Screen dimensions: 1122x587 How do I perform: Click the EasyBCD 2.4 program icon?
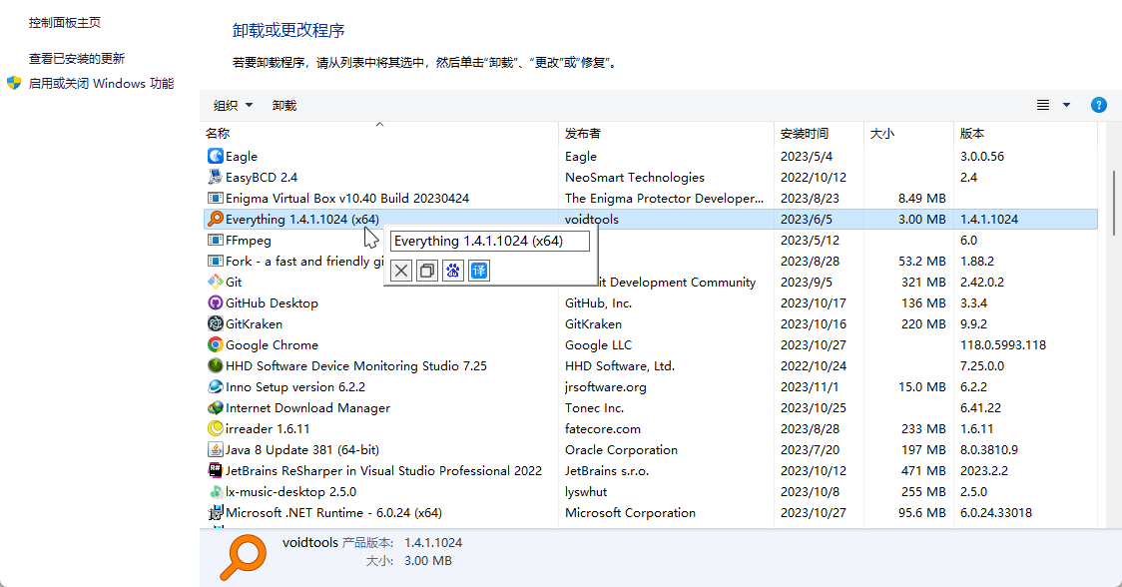point(215,177)
